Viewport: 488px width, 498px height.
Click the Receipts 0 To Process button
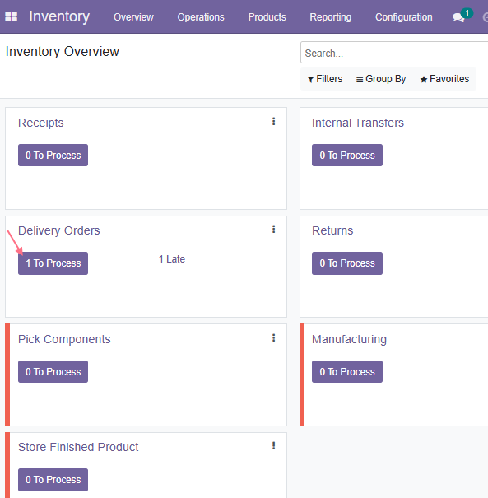pyautogui.click(x=53, y=156)
